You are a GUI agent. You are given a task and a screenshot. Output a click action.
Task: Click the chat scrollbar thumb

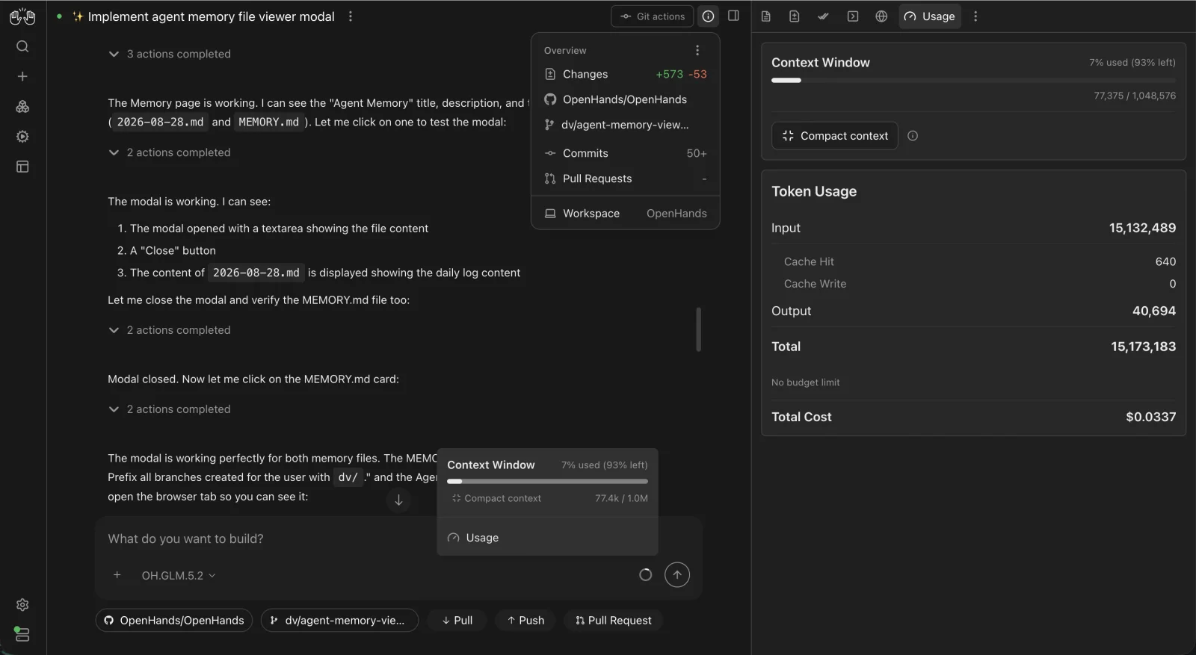[x=698, y=329]
